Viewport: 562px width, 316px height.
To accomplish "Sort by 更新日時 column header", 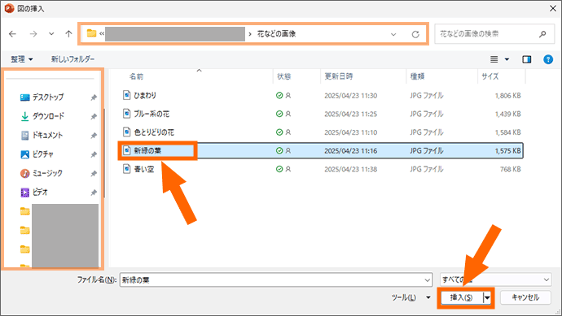I will point(339,76).
